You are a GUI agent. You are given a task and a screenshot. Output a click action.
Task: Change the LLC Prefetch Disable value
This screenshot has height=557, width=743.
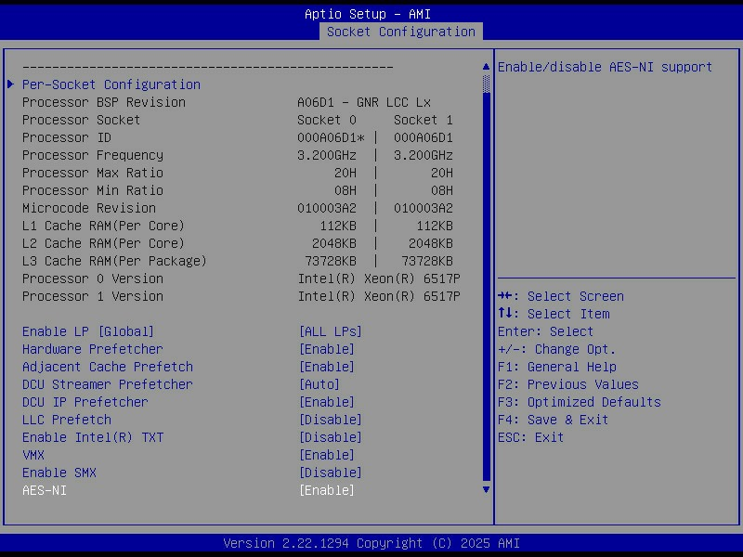330,420
